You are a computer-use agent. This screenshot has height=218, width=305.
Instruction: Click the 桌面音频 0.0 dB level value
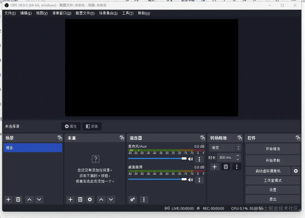pyautogui.click(x=199, y=167)
